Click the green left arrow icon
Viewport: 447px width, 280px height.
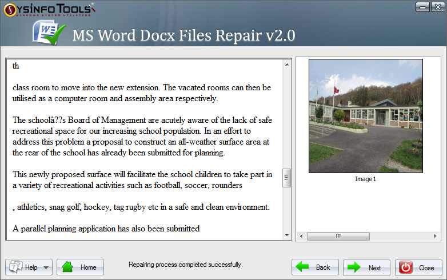click(302, 267)
